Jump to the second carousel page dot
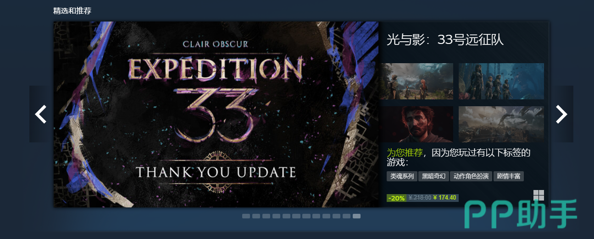 point(256,216)
